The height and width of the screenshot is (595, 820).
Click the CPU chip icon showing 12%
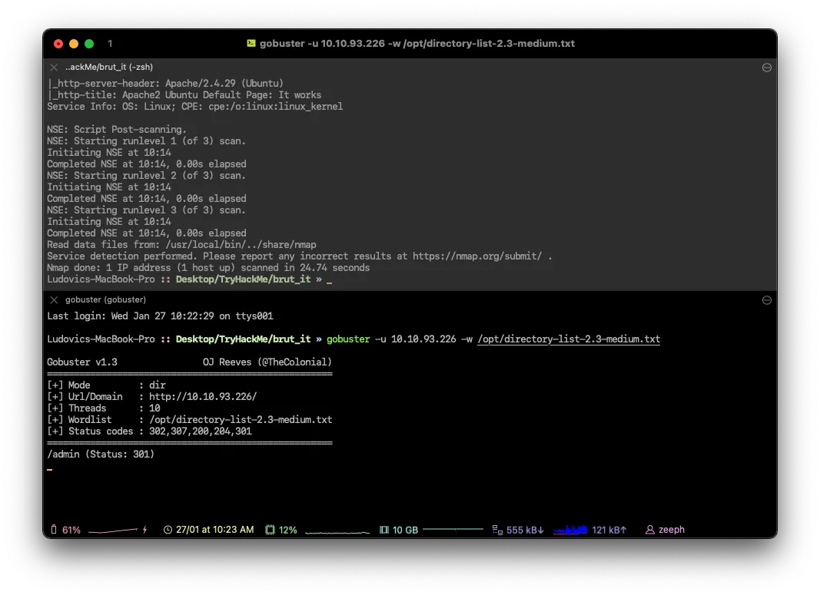tap(270, 530)
